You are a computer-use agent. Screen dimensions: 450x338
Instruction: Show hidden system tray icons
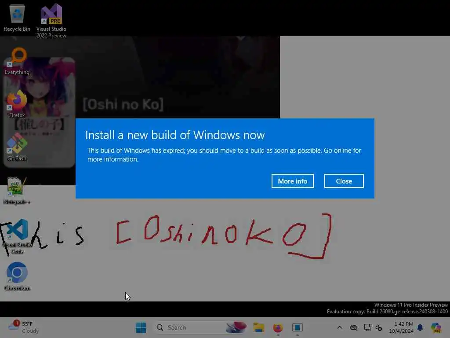(340, 327)
